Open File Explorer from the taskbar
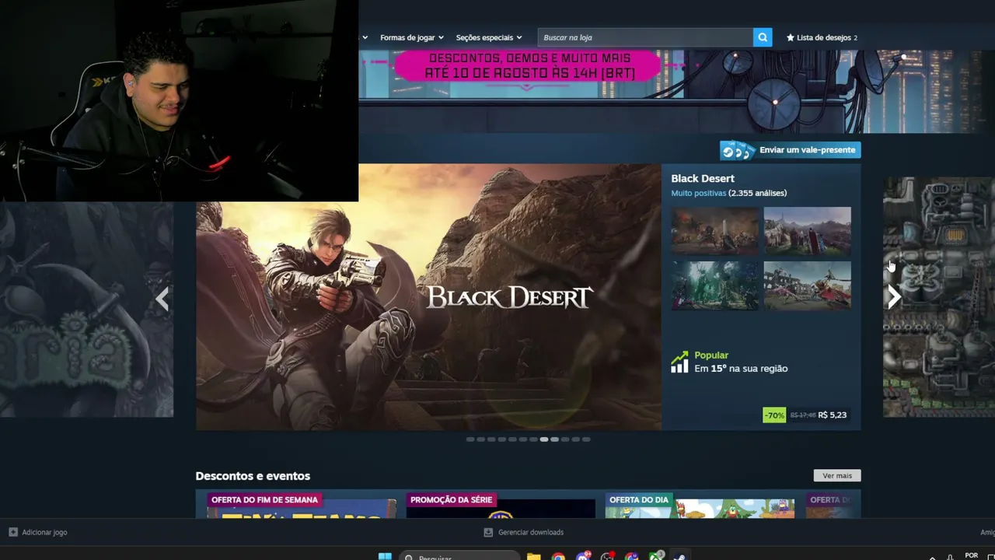The image size is (995, 560). [533, 556]
